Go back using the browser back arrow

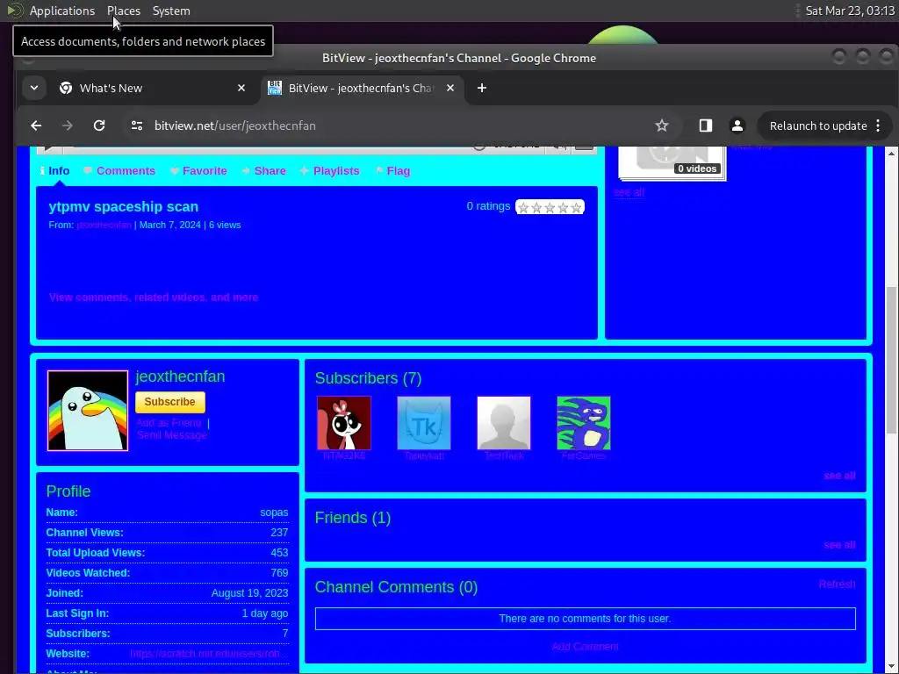(36, 125)
